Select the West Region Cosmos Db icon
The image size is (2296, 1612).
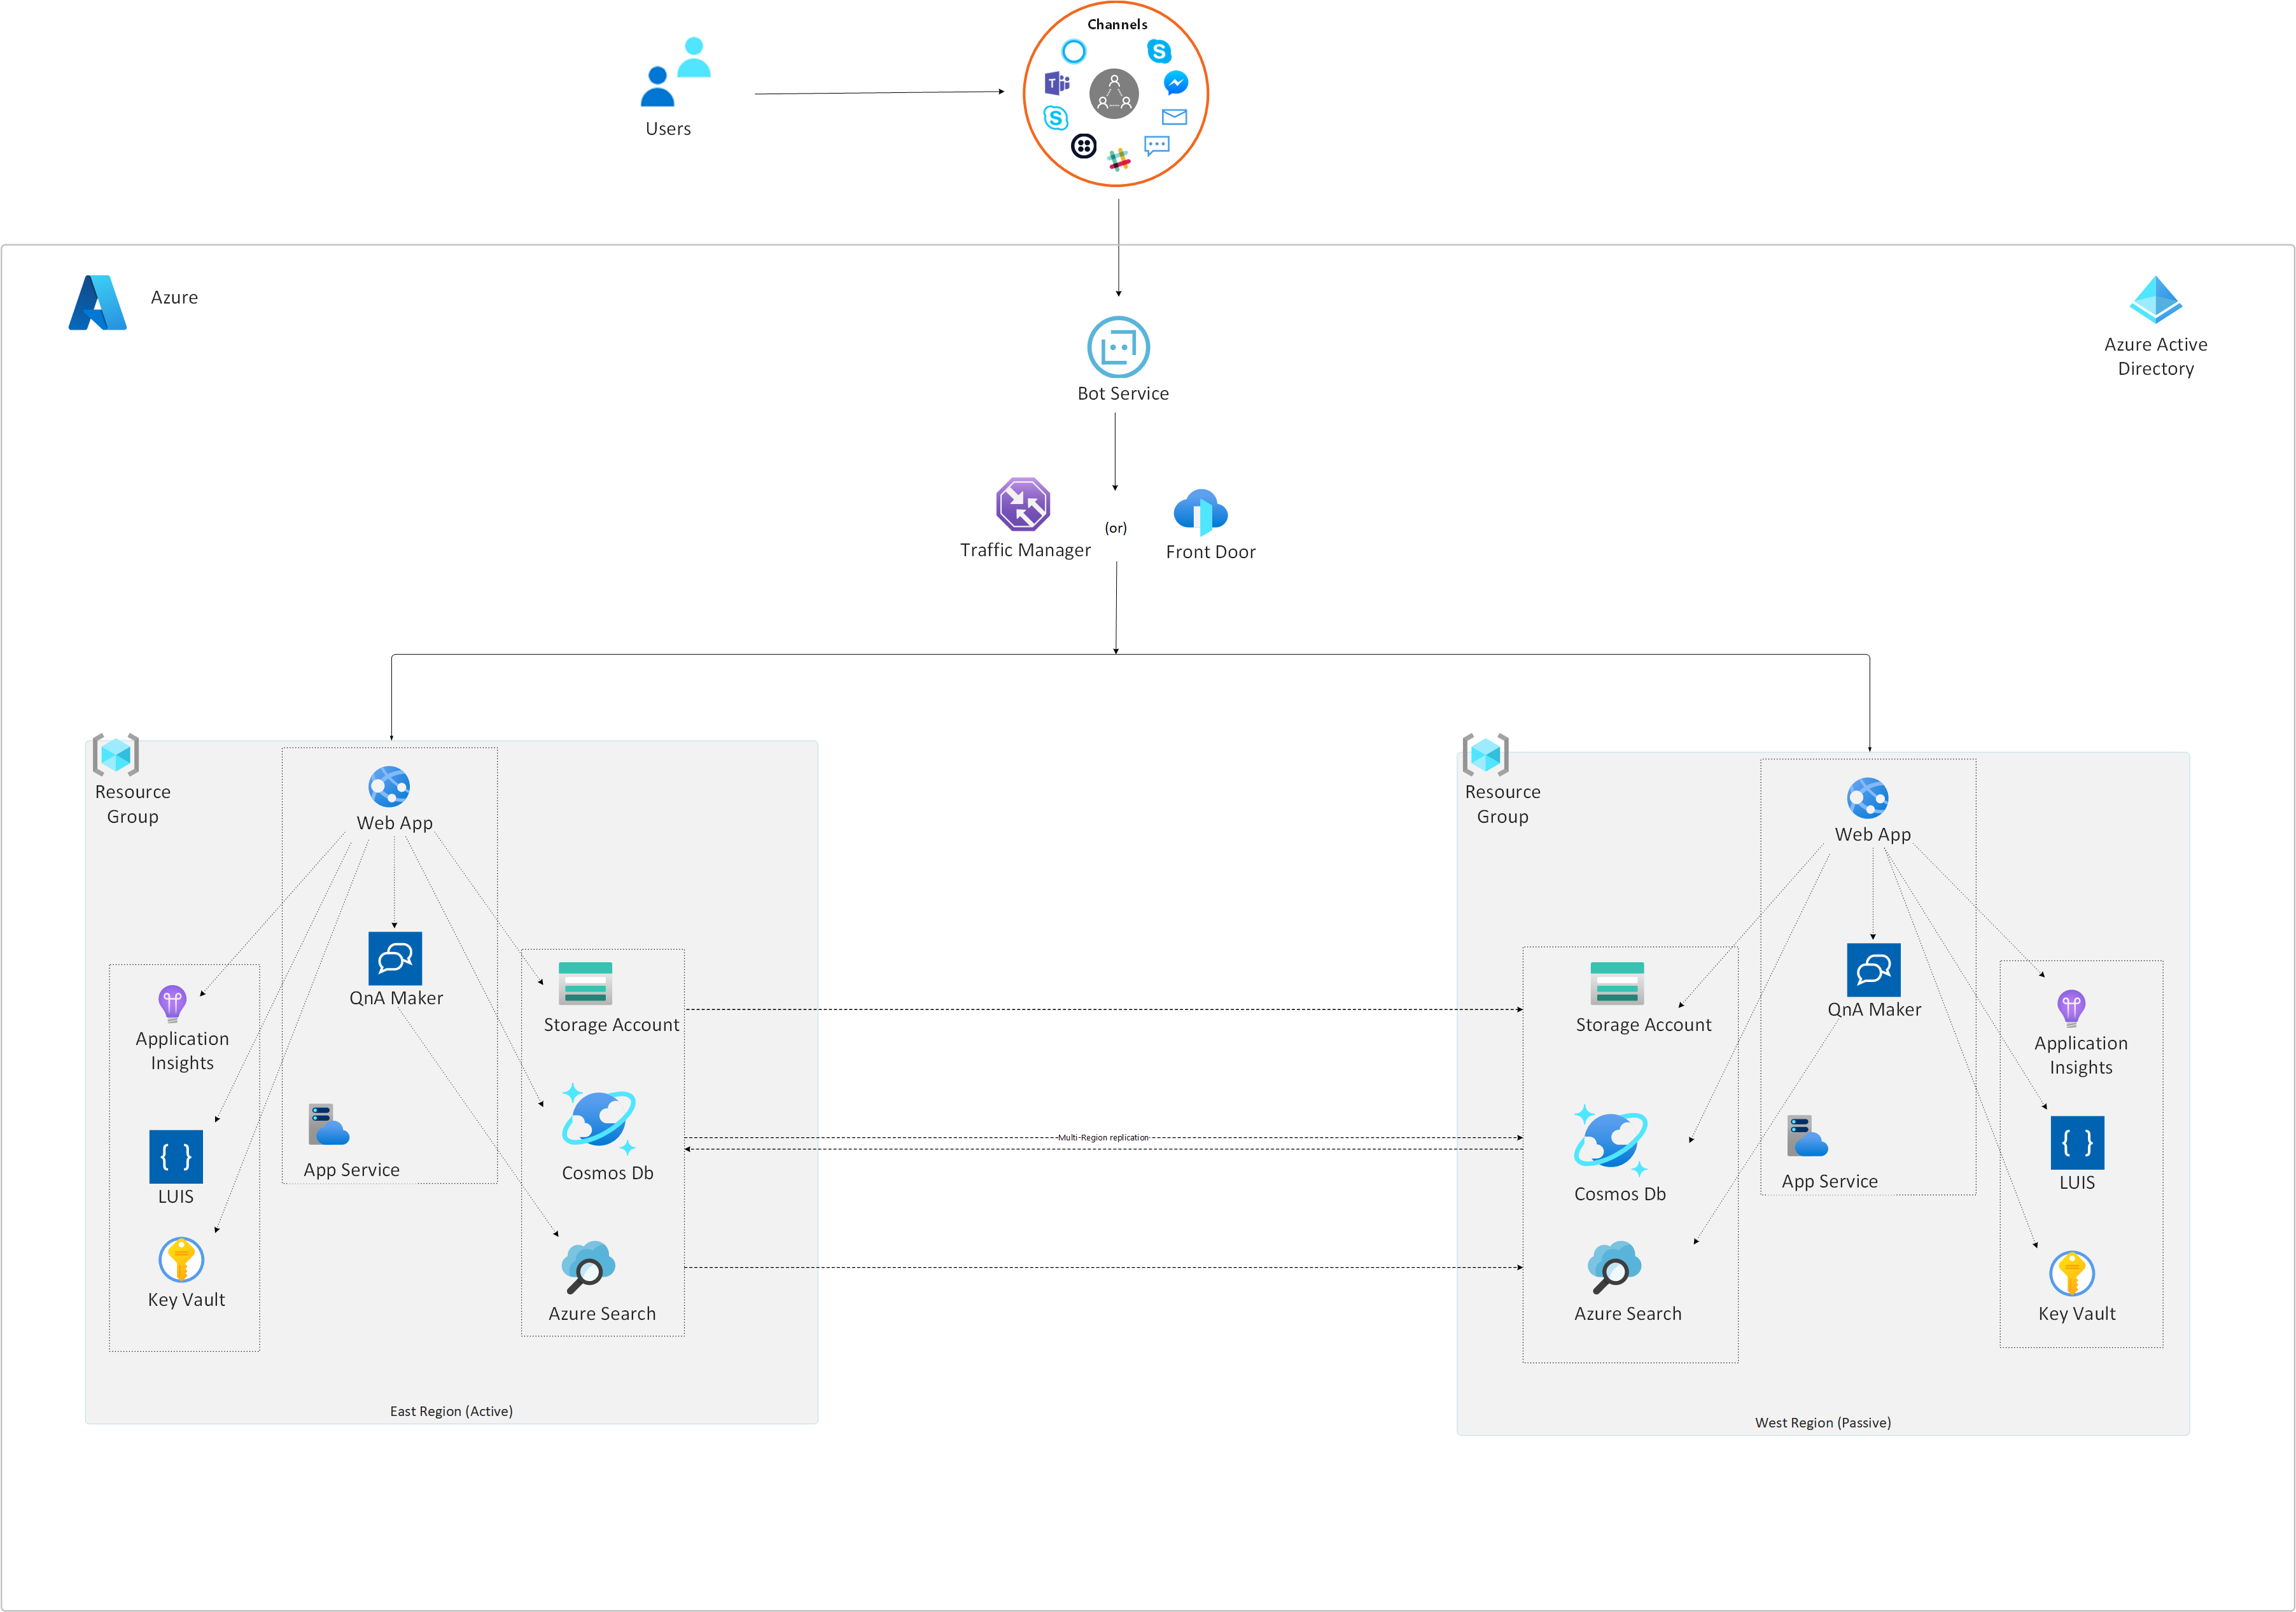pos(1610,1140)
